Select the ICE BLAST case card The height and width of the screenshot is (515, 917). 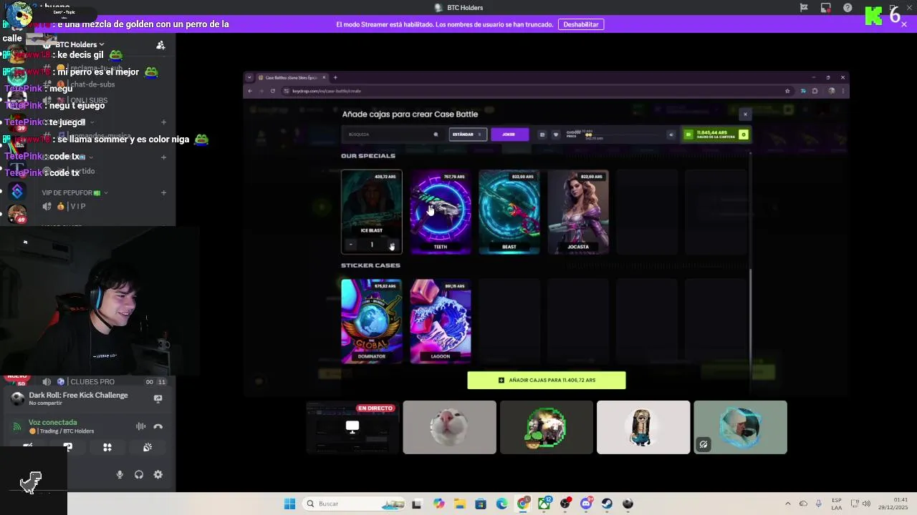click(372, 212)
